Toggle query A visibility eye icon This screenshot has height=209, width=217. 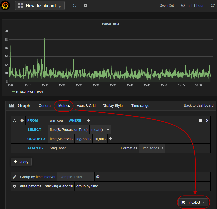(22, 120)
